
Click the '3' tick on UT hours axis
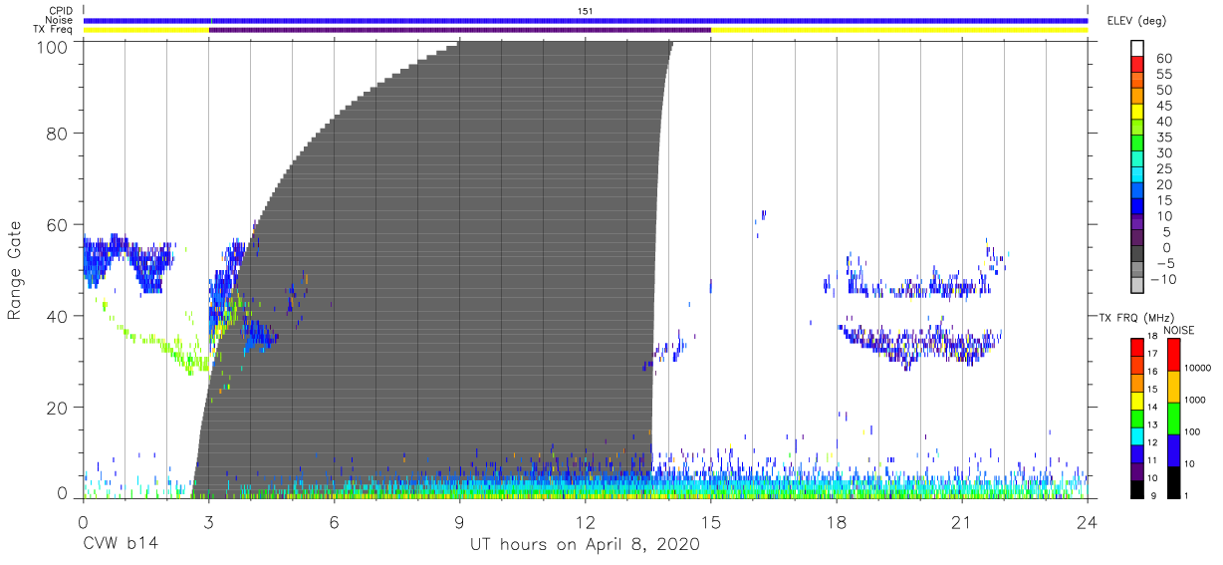[x=209, y=522]
